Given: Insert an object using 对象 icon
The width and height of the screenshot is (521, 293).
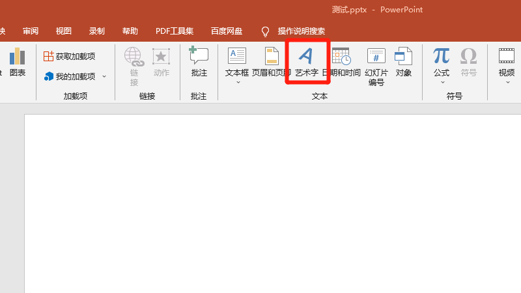Looking at the screenshot, I should [404, 57].
